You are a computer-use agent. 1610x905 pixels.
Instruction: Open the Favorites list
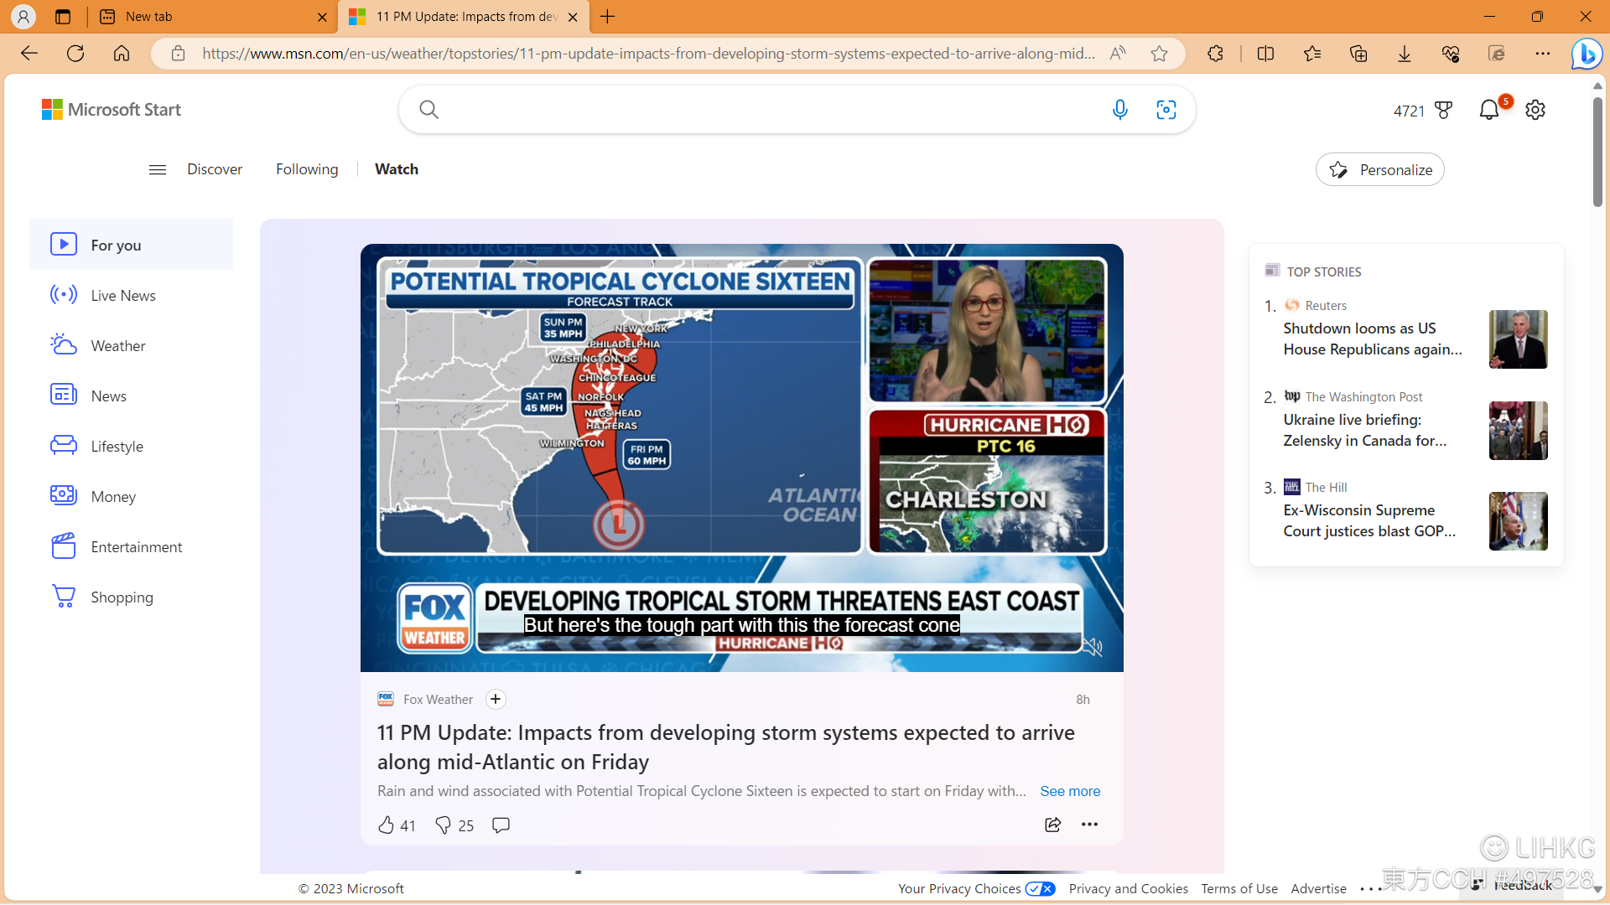point(1312,54)
